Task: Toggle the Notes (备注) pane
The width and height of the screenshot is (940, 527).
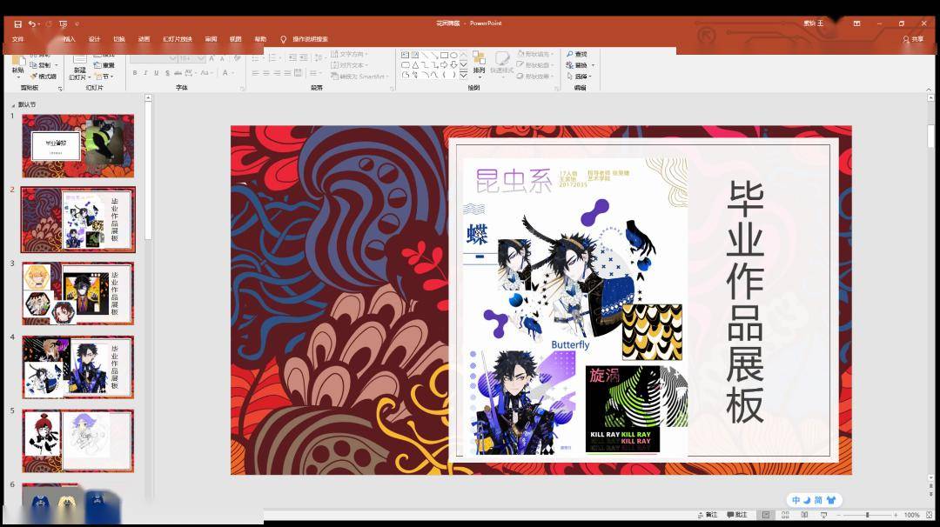Action: 708,515
